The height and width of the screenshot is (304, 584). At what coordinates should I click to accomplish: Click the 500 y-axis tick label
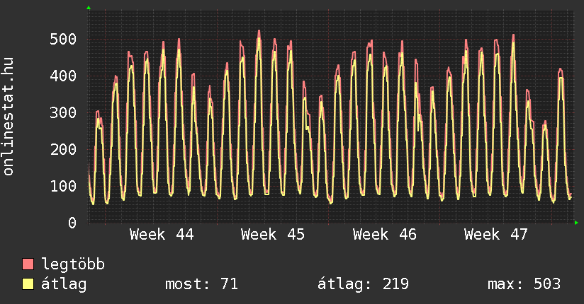[x=64, y=39]
